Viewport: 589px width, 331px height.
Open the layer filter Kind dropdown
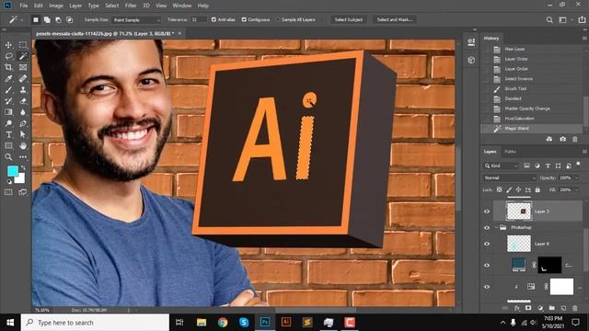(x=501, y=165)
